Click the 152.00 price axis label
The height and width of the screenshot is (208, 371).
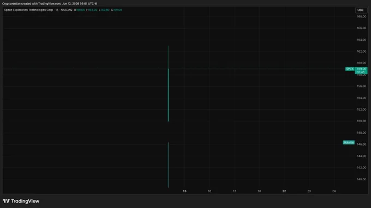361,110
